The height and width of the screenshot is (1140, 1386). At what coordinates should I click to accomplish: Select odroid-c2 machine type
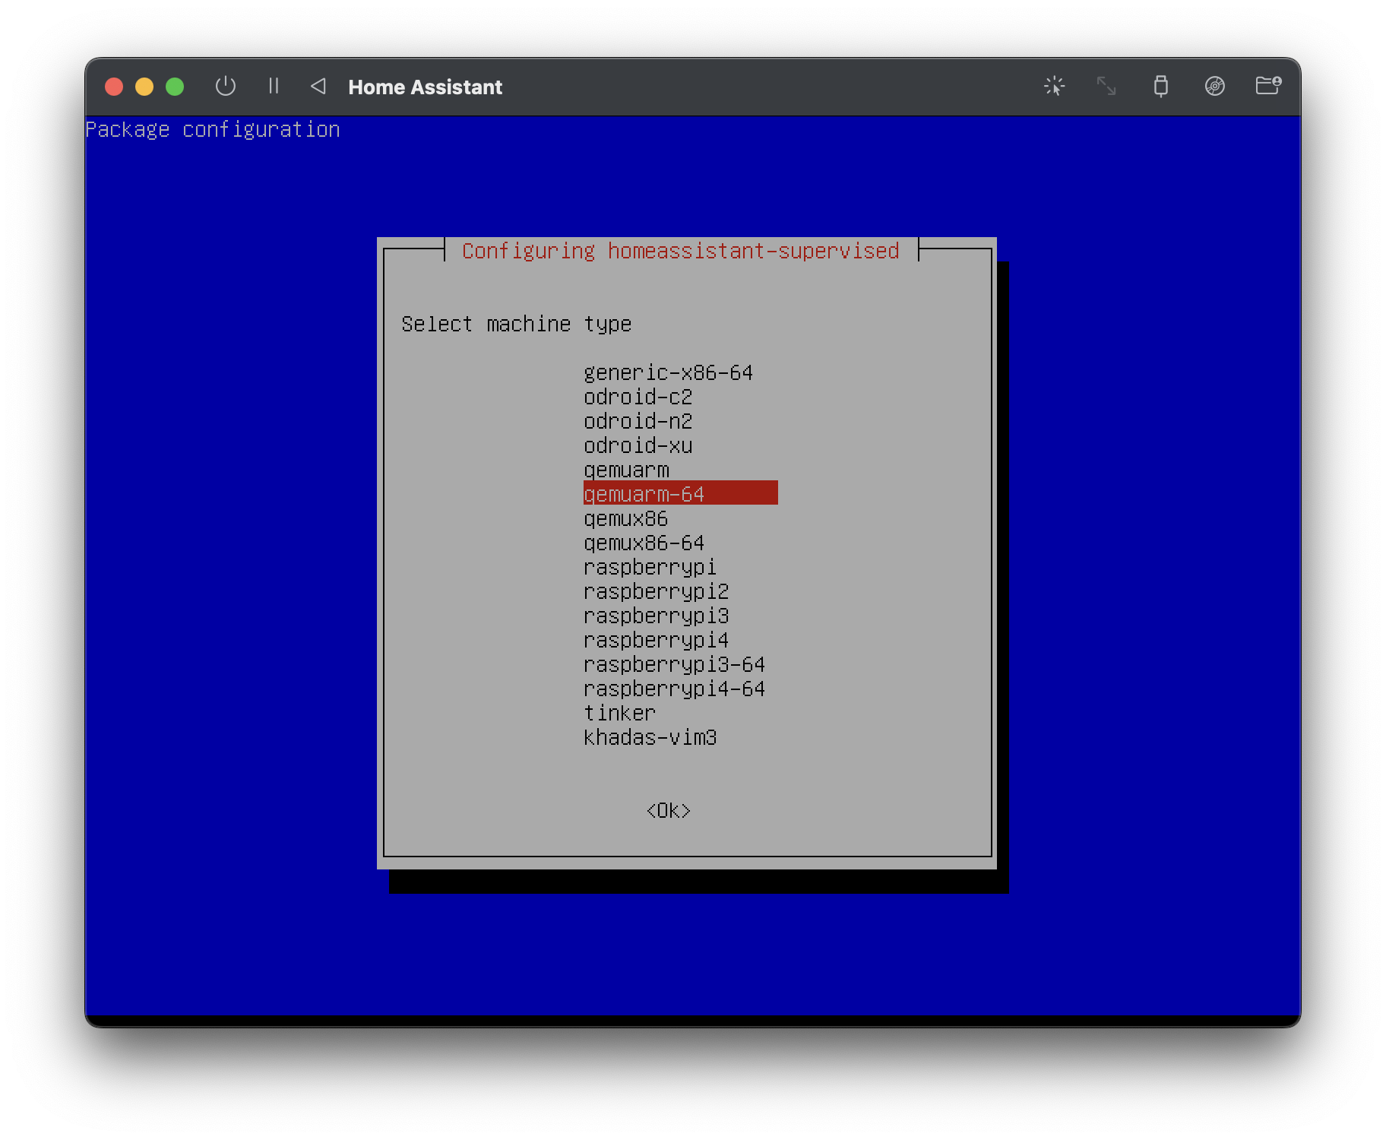tap(638, 397)
